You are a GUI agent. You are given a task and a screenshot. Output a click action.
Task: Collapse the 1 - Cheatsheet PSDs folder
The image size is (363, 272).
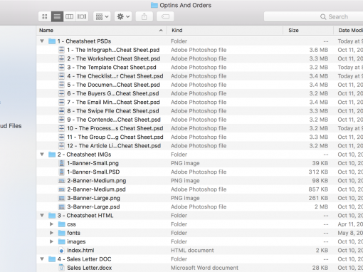(x=42, y=41)
